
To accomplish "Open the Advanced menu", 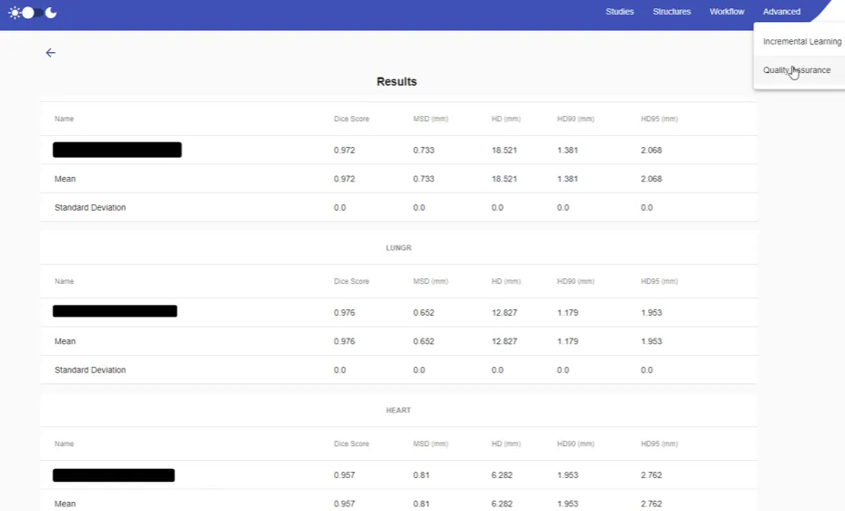I will tap(781, 11).
